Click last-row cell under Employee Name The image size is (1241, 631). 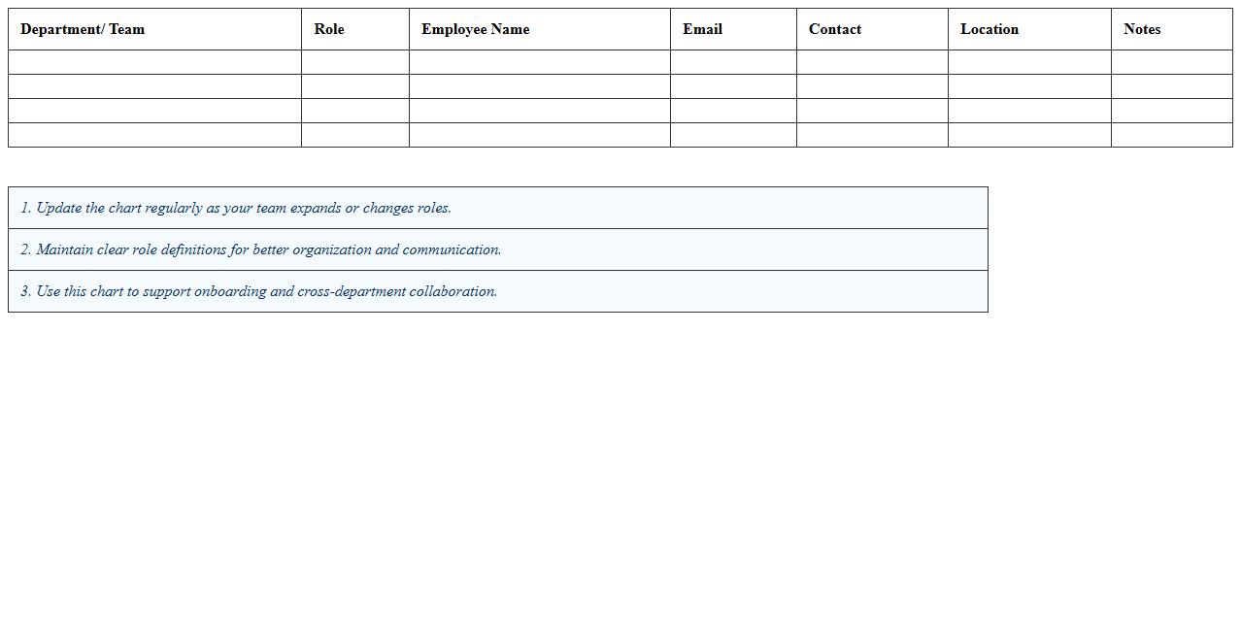pyautogui.click(x=539, y=135)
